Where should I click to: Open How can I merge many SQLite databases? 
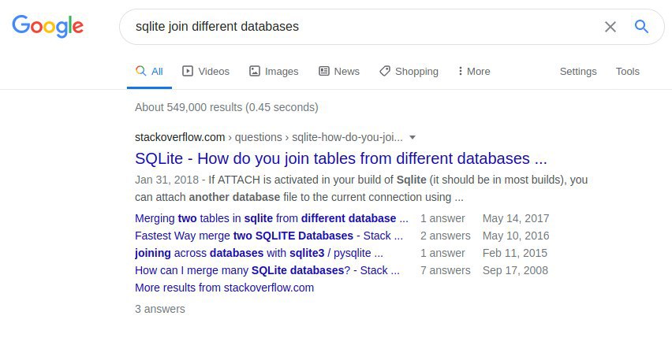[267, 270]
